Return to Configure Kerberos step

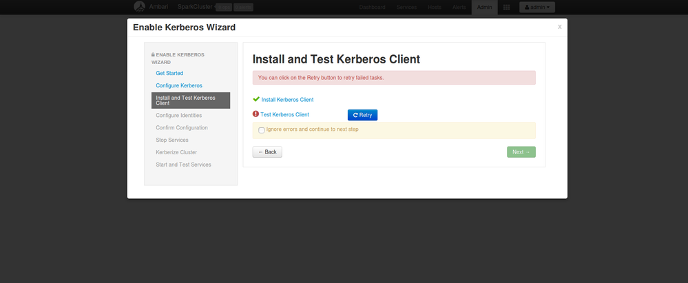(x=179, y=85)
